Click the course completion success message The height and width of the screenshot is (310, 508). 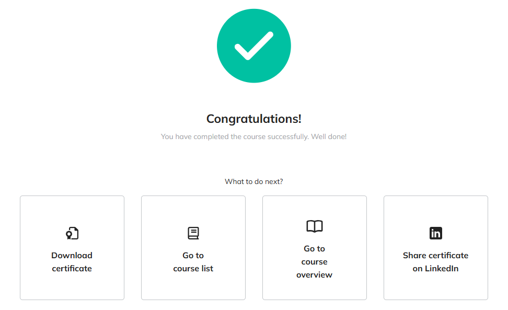tap(253, 136)
